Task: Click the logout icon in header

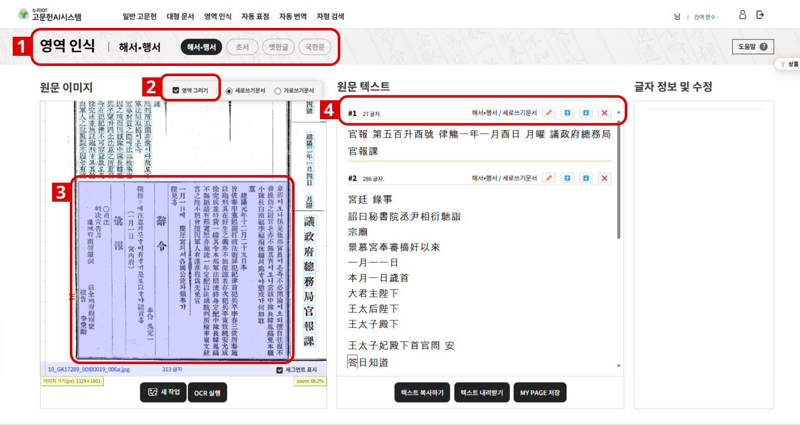Action: pos(761,15)
